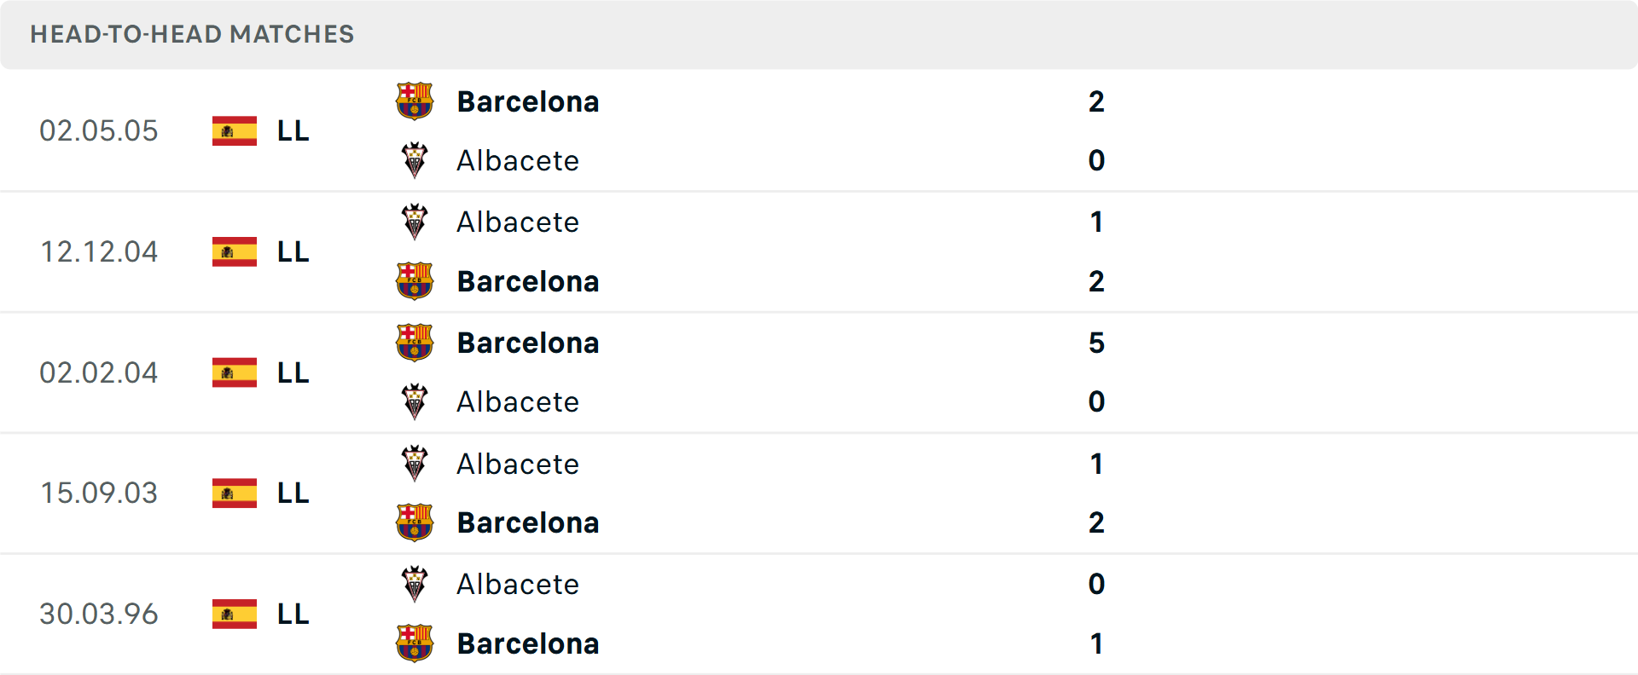Click the Barcelona crest in the 30.03.96 match
Image resolution: width=1638 pixels, height=675 pixels.
tap(415, 642)
